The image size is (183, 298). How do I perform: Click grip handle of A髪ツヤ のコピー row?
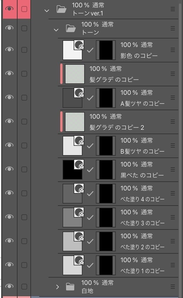coord(173,97)
